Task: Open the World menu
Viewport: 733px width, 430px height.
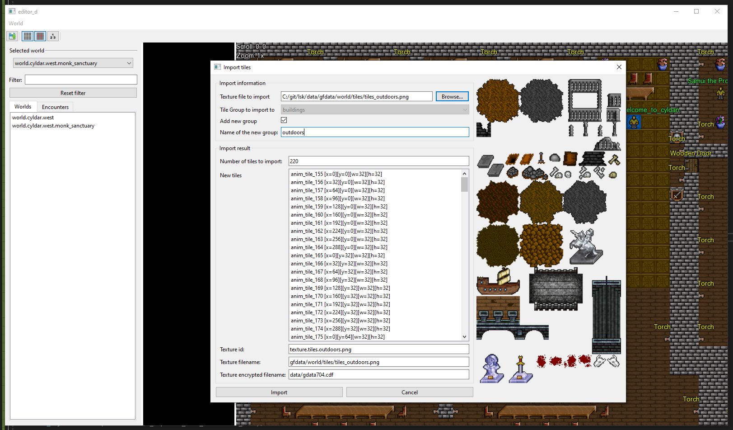Action: [x=16, y=24]
